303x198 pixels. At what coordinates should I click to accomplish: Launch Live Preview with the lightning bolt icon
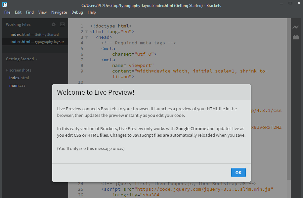(295, 27)
